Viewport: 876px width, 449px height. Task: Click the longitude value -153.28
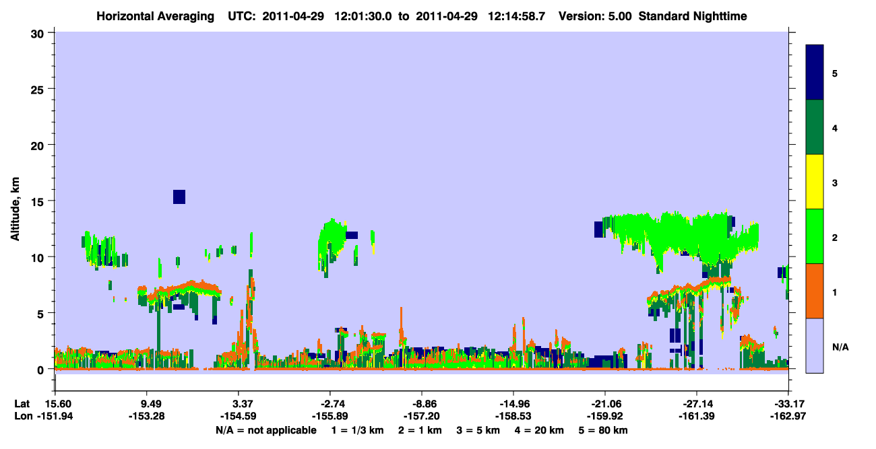tap(147, 416)
